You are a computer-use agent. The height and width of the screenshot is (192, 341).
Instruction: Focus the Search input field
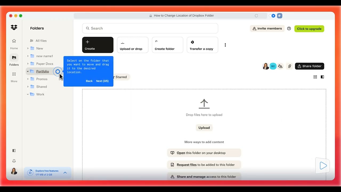(150, 28)
